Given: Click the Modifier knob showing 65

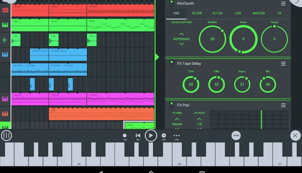Looking at the screenshot, I should (x=212, y=39).
